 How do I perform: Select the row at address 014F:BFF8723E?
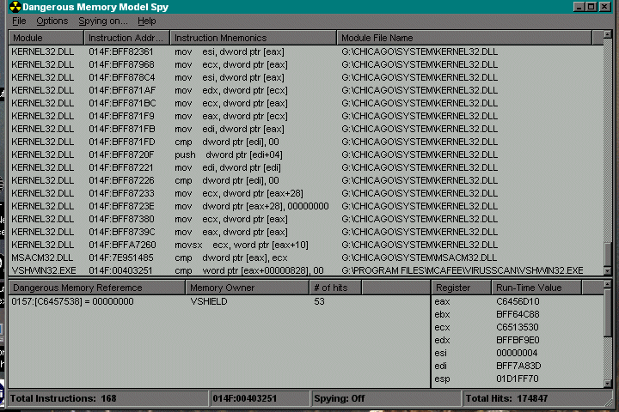(x=306, y=206)
